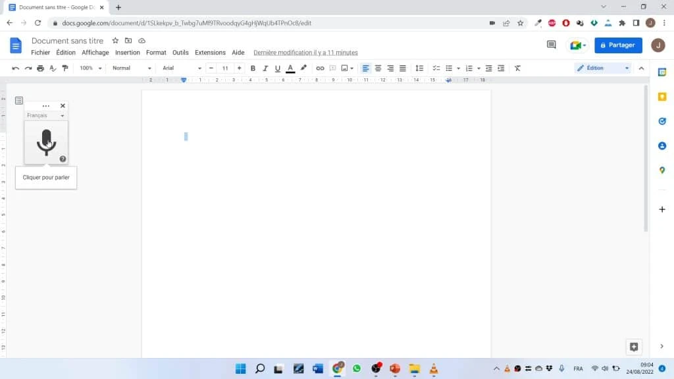Expand numbered list options arrow
This screenshot has height=379, width=674.
(x=479, y=68)
